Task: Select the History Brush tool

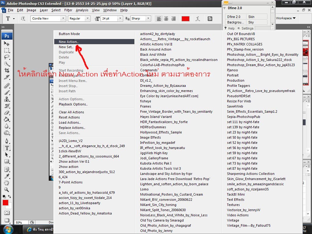Action: (x=7, y=106)
